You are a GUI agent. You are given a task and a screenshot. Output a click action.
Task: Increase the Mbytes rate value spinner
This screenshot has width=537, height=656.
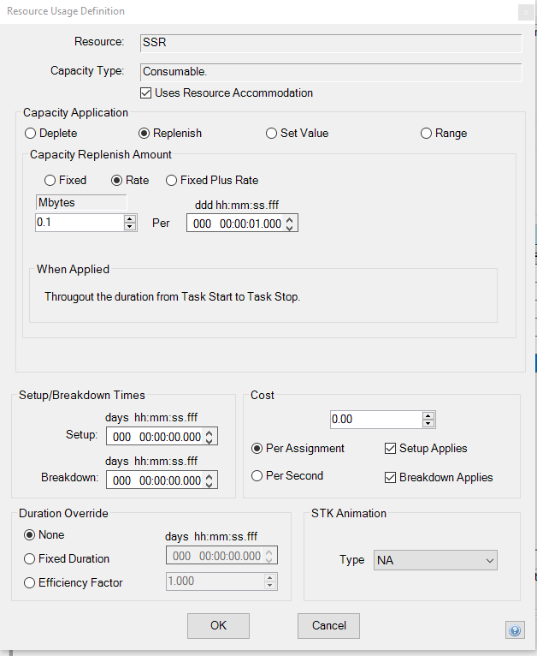pos(130,218)
